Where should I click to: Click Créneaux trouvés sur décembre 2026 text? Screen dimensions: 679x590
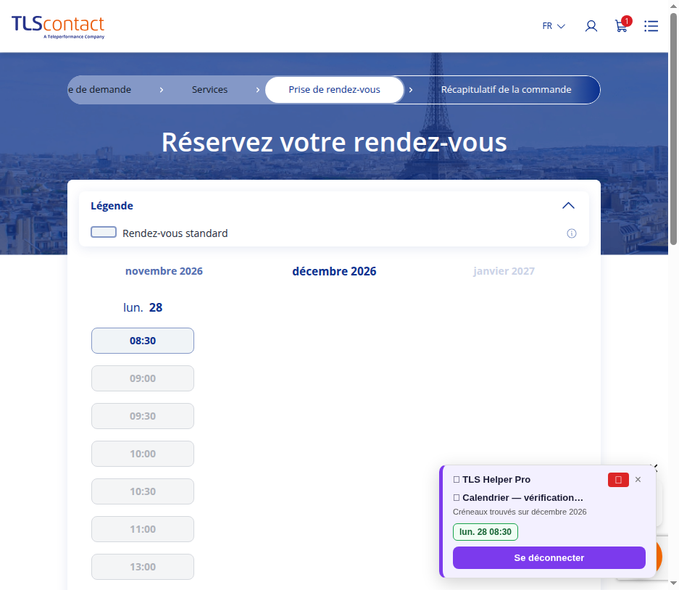pyautogui.click(x=520, y=512)
